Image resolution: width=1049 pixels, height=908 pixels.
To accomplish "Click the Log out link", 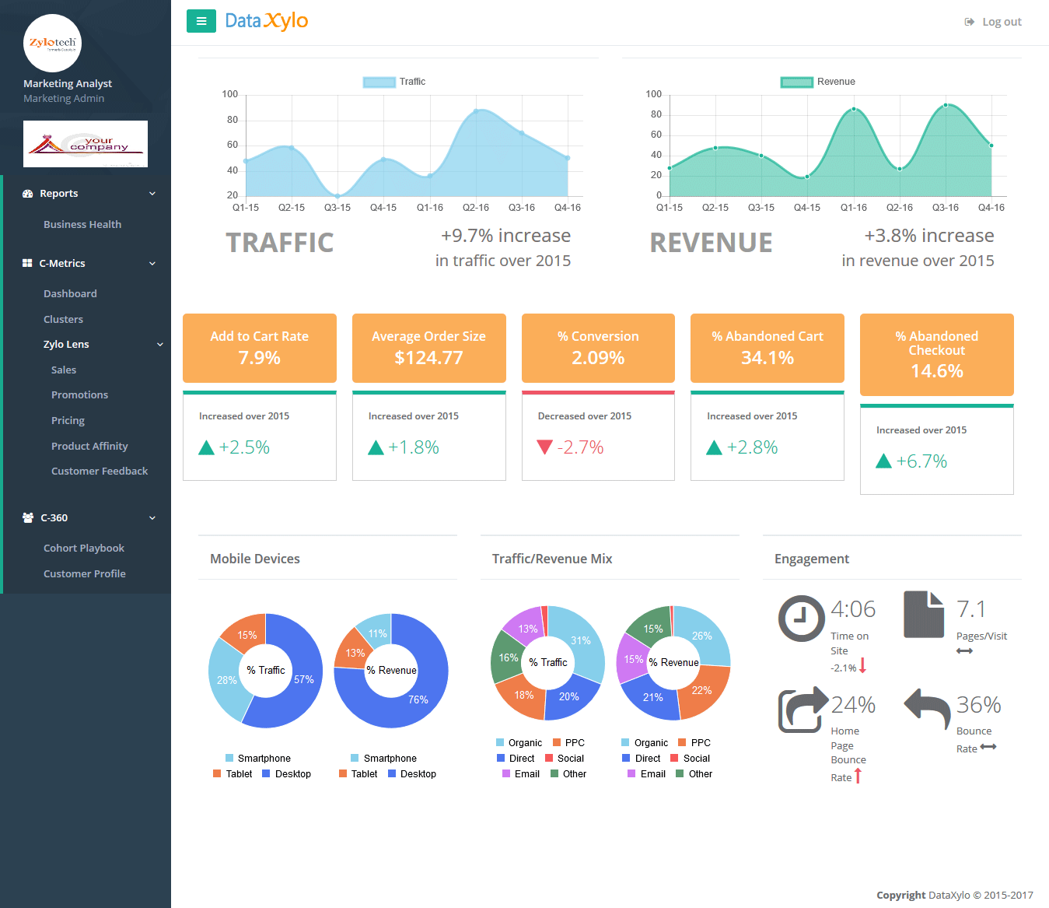I will pyautogui.click(x=993, y=22).
